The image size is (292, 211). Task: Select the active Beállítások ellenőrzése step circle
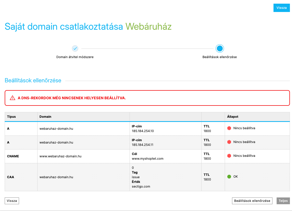pos(220,48)
